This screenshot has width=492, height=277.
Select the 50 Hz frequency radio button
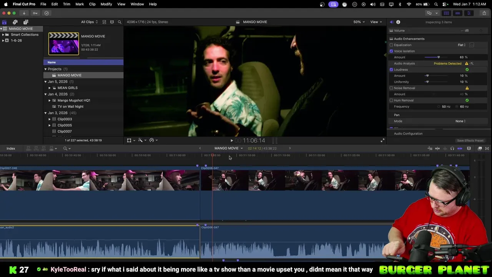click(439, 107)
